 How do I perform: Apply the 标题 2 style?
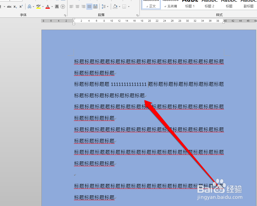coord(209,4)
